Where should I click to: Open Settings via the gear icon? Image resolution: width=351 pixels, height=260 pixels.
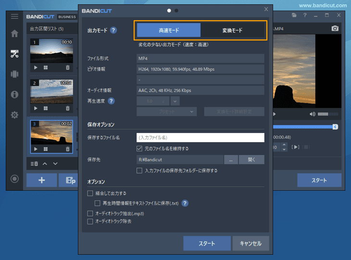click(x=14, y=115)
